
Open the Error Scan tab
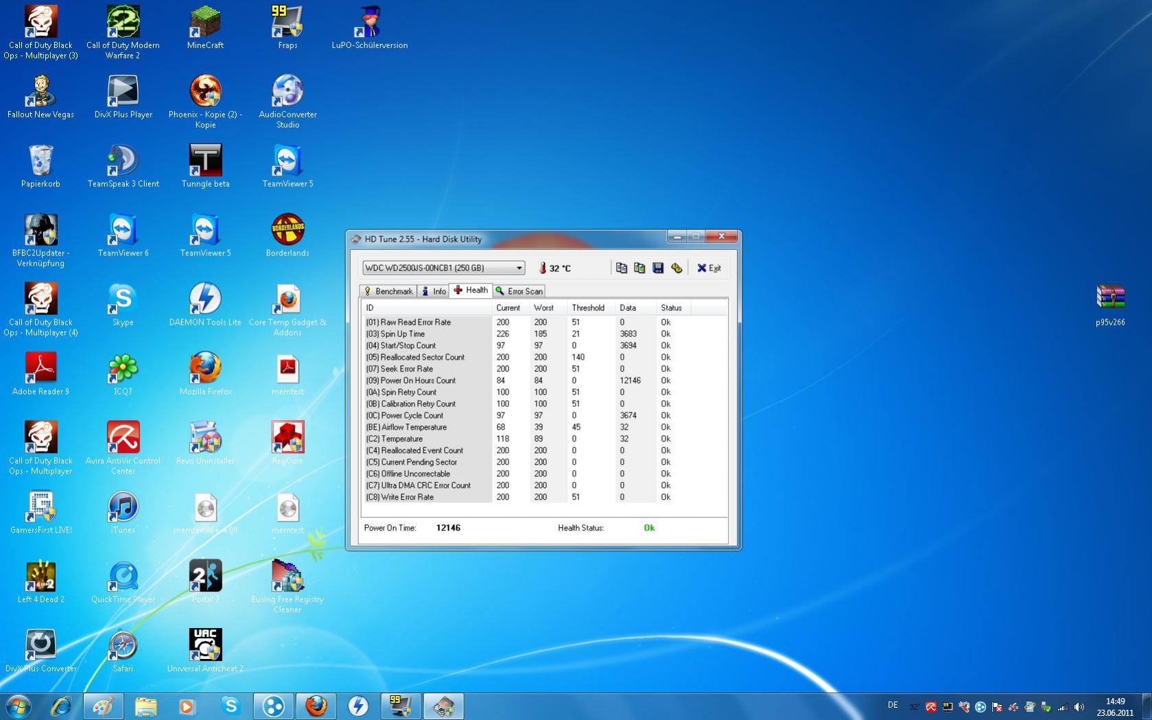[519, 291]
